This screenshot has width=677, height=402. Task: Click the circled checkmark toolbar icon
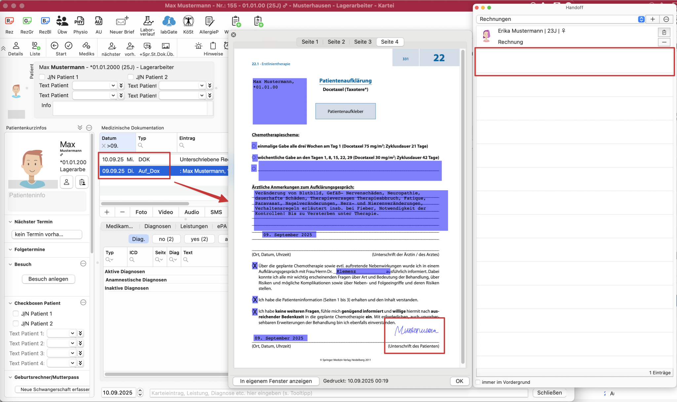point(68,45)
